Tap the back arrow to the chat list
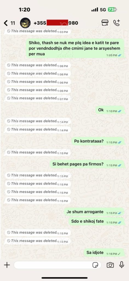Screen dimensions: 129x281 tap(6, 23)
